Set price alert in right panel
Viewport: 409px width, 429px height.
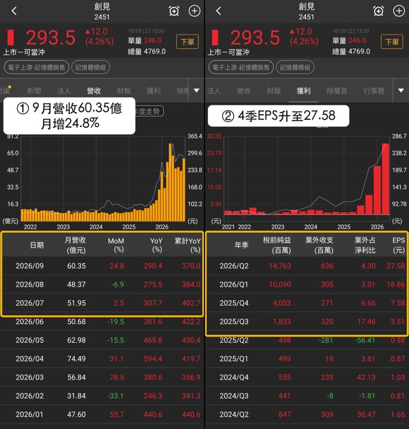(x=379, y=11)
